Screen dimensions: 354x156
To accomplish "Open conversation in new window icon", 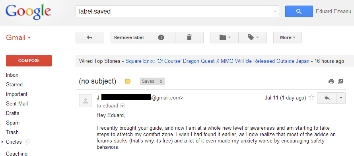I will pyautogui.click(x=340, y=82).
